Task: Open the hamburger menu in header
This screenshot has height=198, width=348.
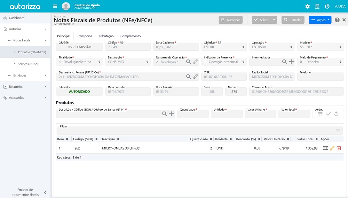Action: point(55,6)
